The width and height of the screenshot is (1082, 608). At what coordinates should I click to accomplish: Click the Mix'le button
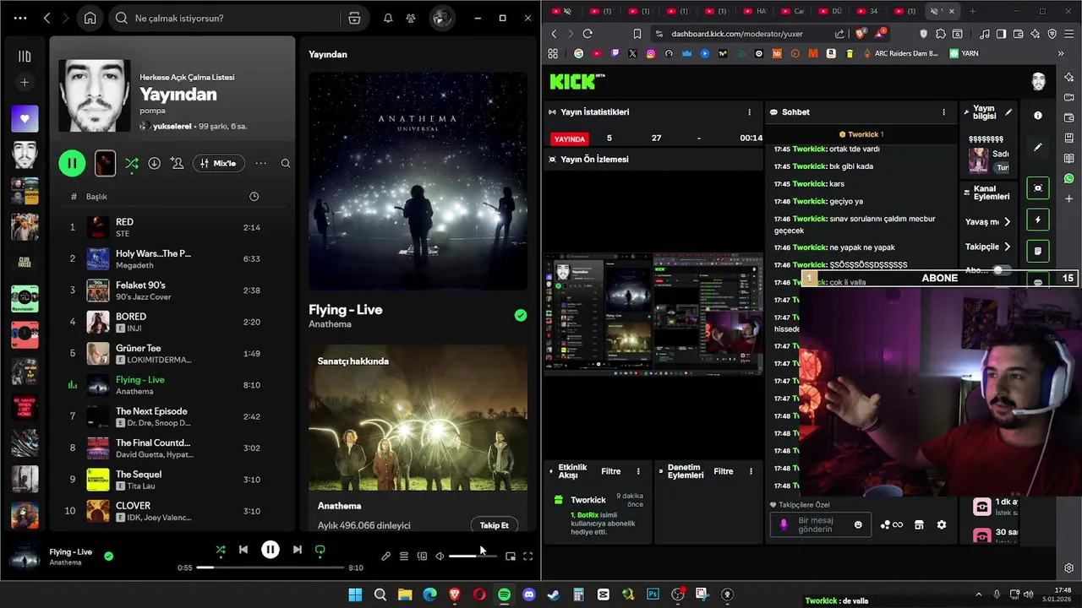pos(218,163)
